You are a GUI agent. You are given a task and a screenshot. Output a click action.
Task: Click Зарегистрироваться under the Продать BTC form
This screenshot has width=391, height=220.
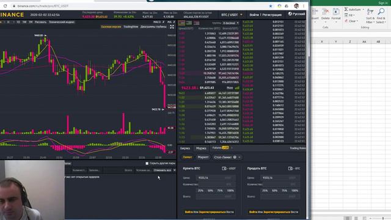pos(277,212)
